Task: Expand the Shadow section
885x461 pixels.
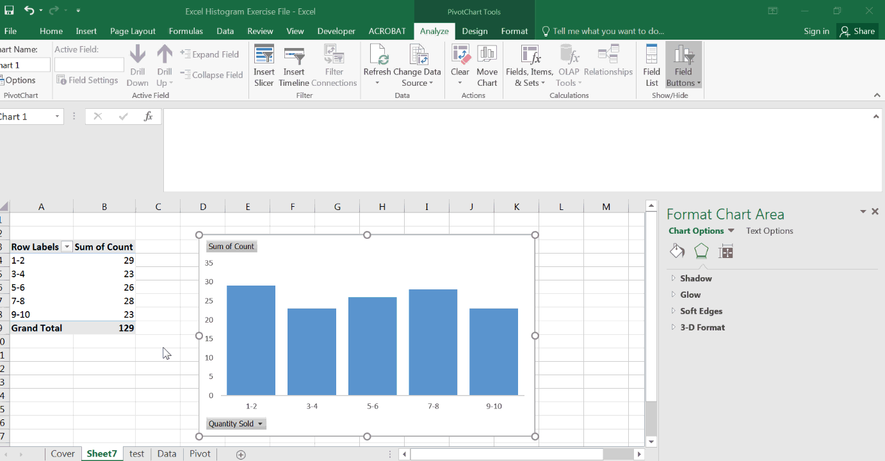Action: click(695, 279)
